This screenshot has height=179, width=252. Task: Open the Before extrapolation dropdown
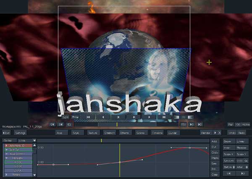pyautogui.click(x=229, y=167)
